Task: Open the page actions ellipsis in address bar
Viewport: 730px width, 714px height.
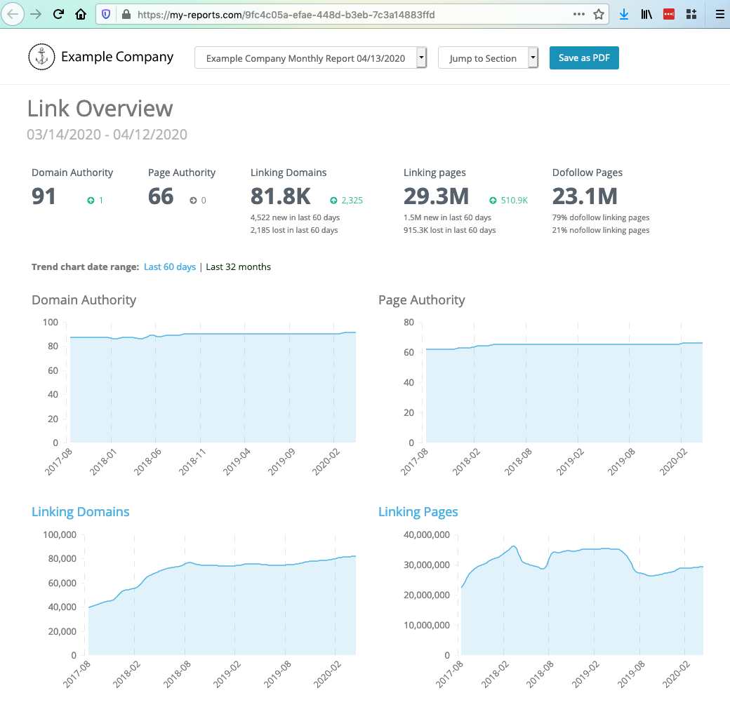Action: pyautogui.click(x=580, y=13)
